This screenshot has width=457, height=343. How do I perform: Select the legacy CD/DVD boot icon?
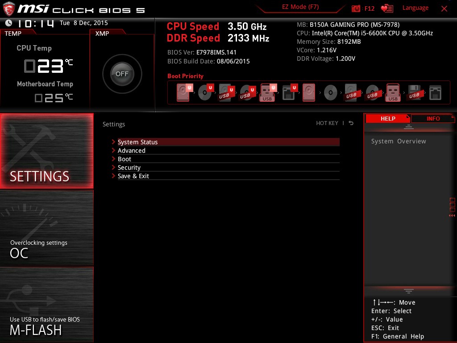331,93
